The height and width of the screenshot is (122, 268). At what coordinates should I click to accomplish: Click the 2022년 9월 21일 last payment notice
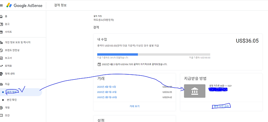pyautogui.click(x=135, y=64)
